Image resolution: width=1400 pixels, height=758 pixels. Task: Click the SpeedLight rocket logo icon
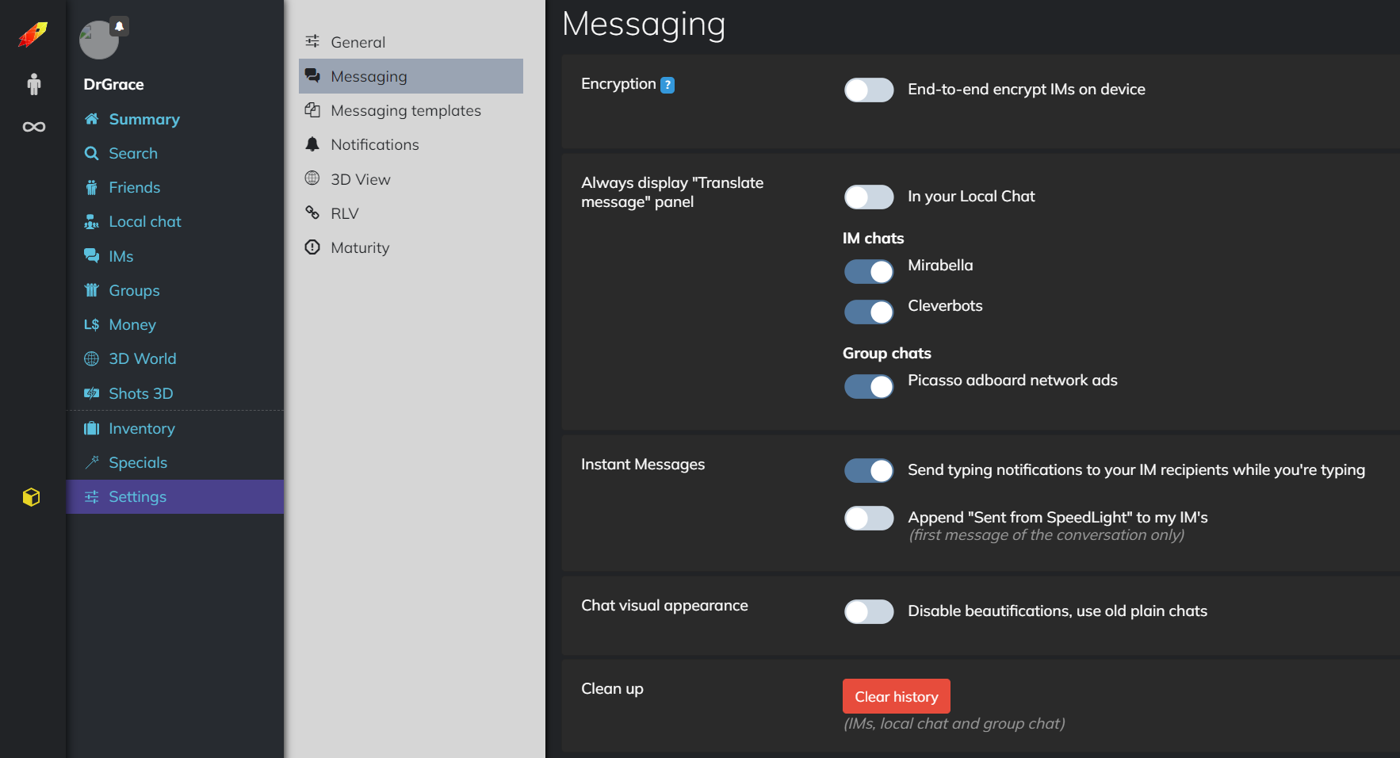[33, 35]
